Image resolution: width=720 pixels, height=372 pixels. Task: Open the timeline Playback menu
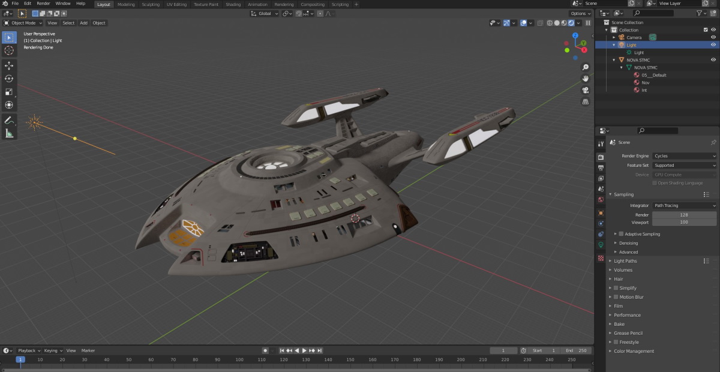coord(28,350)
